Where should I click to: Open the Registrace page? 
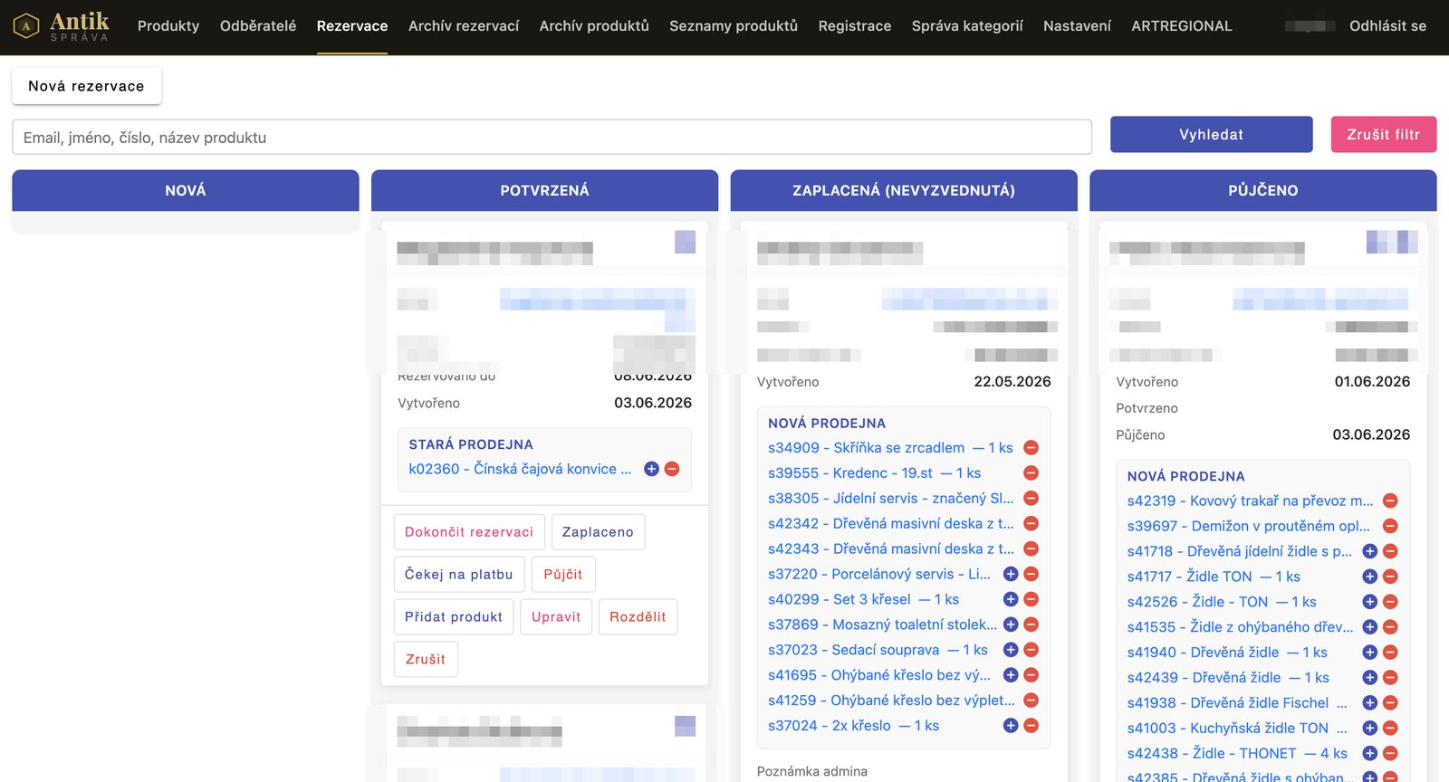pos(855,26)
